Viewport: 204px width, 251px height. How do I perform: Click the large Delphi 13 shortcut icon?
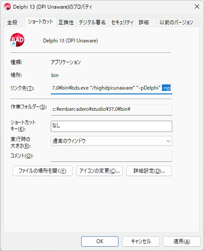[17, 40]
